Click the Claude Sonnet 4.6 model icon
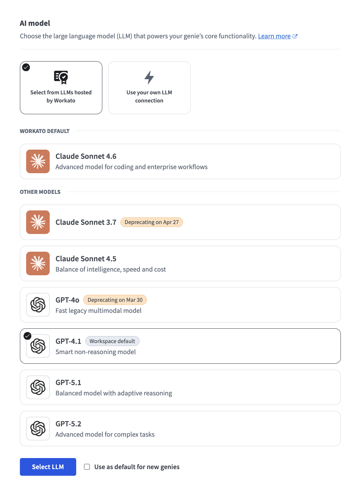The height and width of the screenshot is (482, 360). (x=38, y=161)
